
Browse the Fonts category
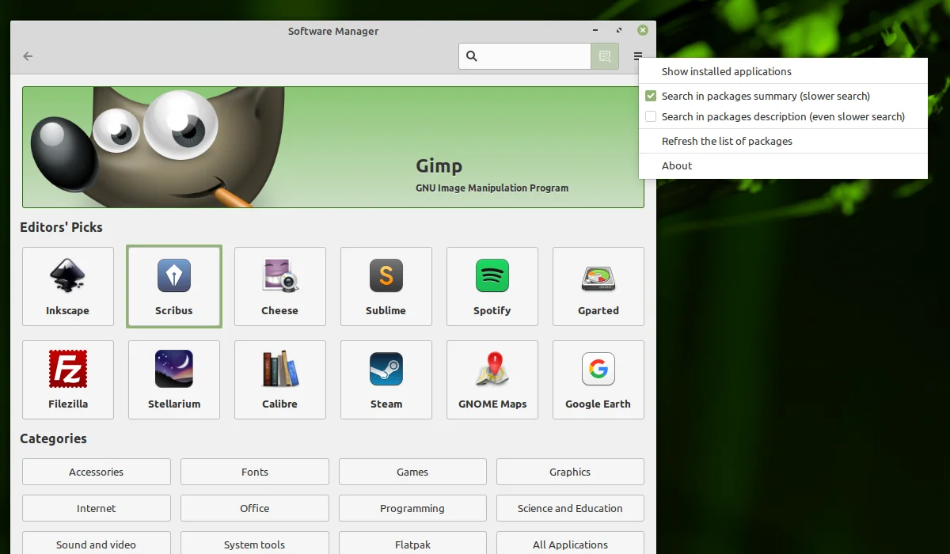pyautogui.click(x=255, y=472)
